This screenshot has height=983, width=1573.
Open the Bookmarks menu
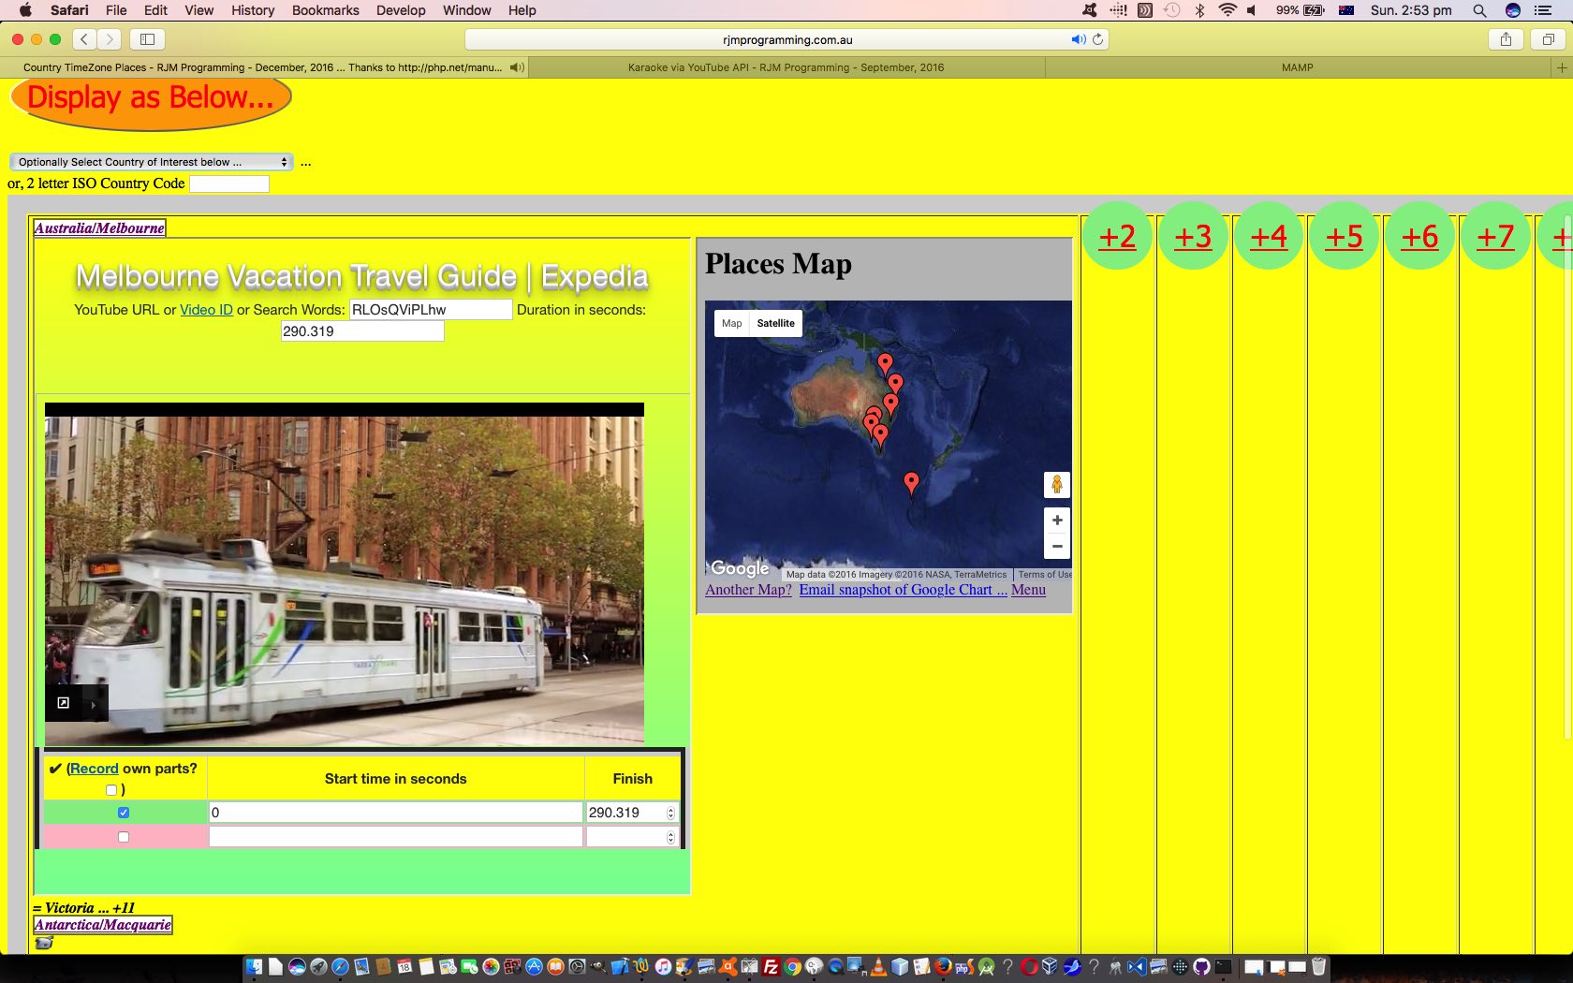pyautogui.click(x=325, y=10)
